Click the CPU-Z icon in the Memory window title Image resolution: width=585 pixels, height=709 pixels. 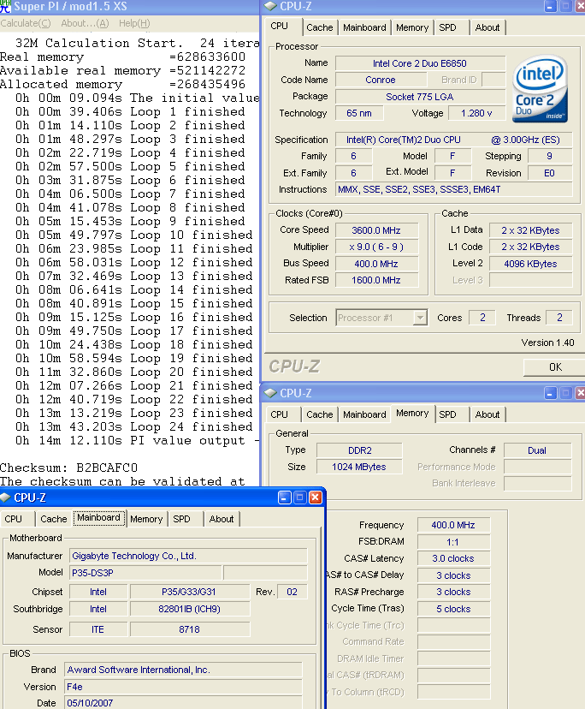point(270,393)
